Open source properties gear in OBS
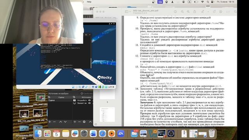249x140 pixels. 84,122
